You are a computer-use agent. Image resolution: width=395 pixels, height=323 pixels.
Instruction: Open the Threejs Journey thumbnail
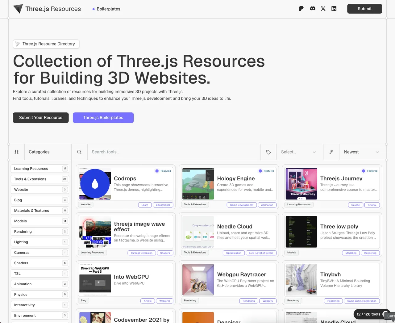click(301, 184)
